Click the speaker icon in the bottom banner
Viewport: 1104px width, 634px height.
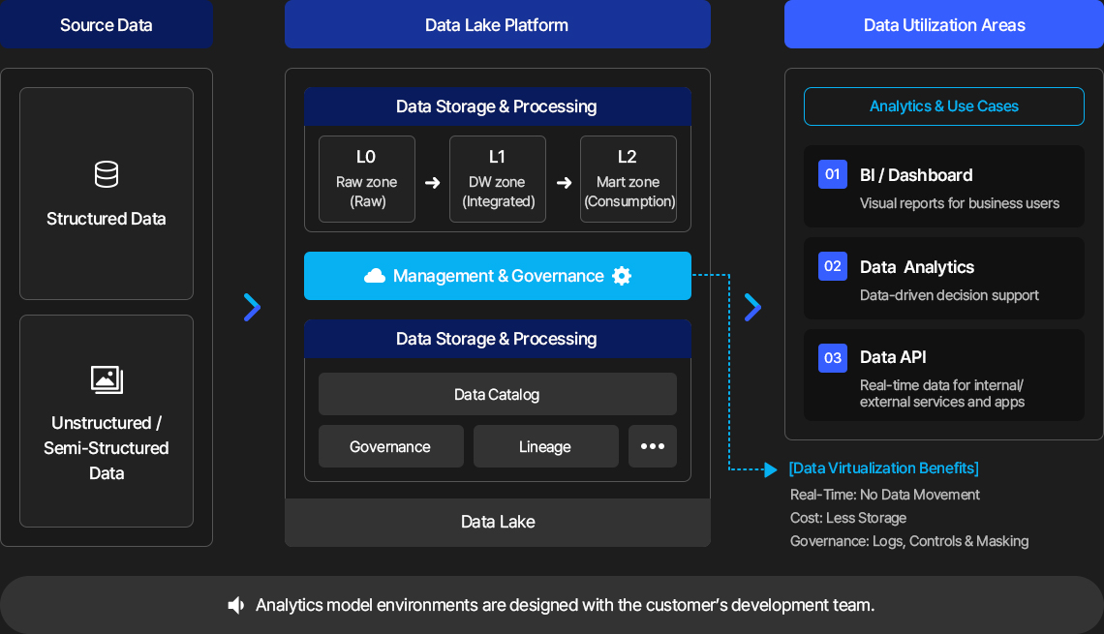point(236,605)
